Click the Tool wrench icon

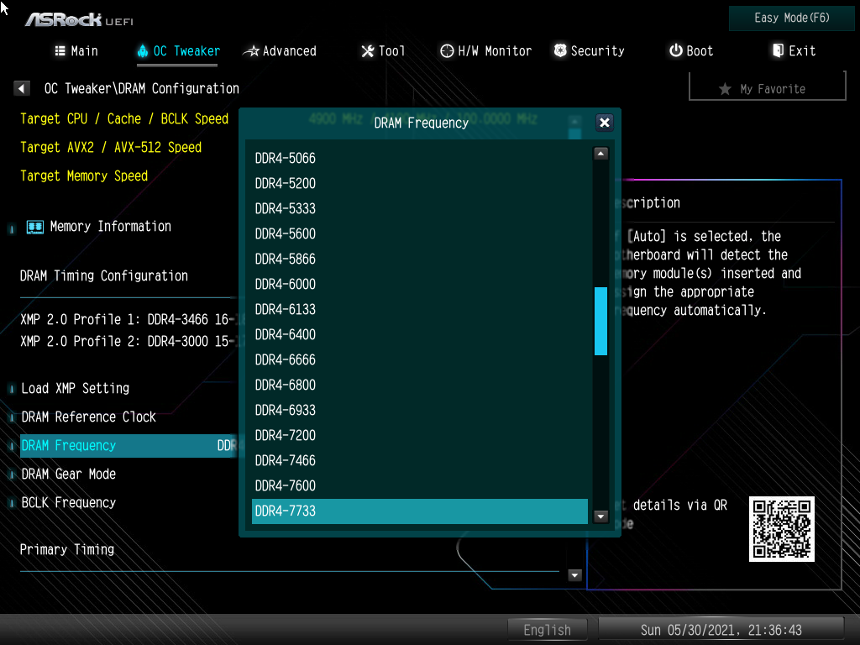[367, 51]
